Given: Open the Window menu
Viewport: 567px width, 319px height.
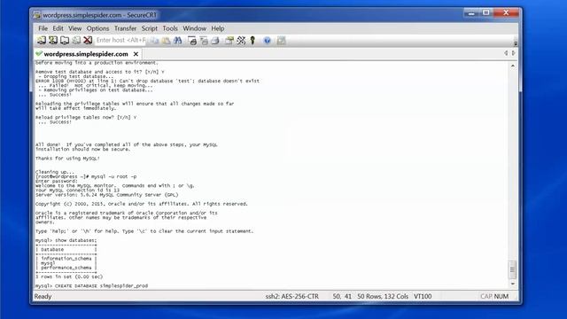Looking at the screenshot, I should tap(195, 28).
